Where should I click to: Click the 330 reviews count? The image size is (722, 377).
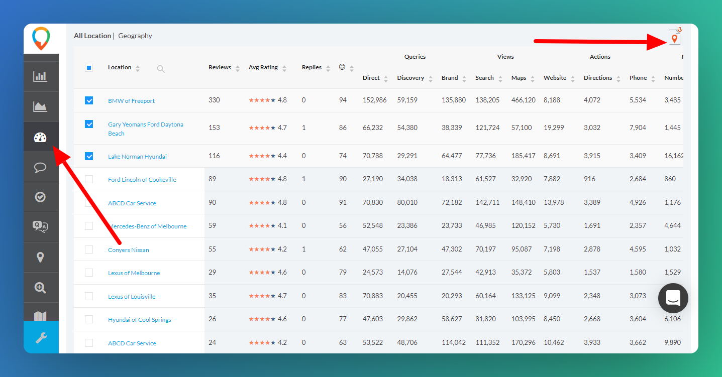point(215,100)
